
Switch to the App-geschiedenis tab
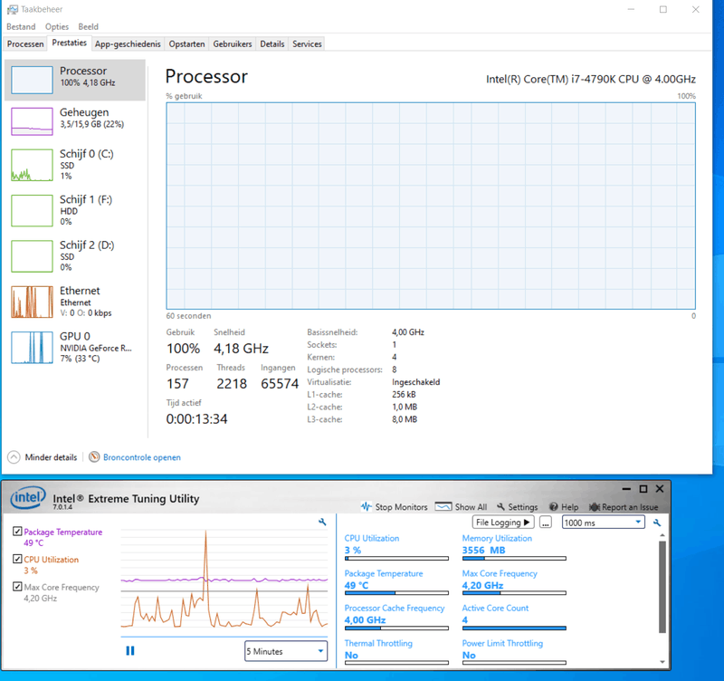coord(128,43)
